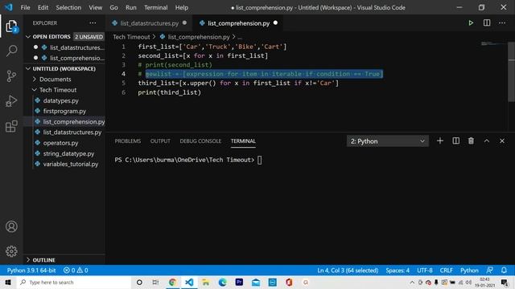
Task: Open Task View on taskbar
Action: (155, 282)
